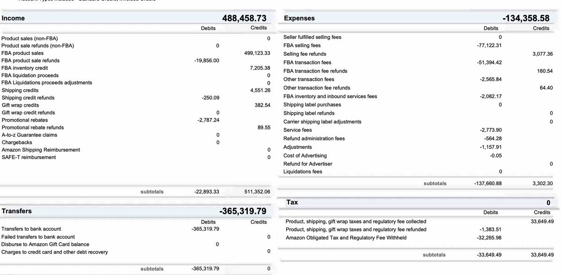Screen dimensions: 562x275
Task: Select Charges to credit card and other debt recovery
Action: pyautogui.click(x=54, y=252)
